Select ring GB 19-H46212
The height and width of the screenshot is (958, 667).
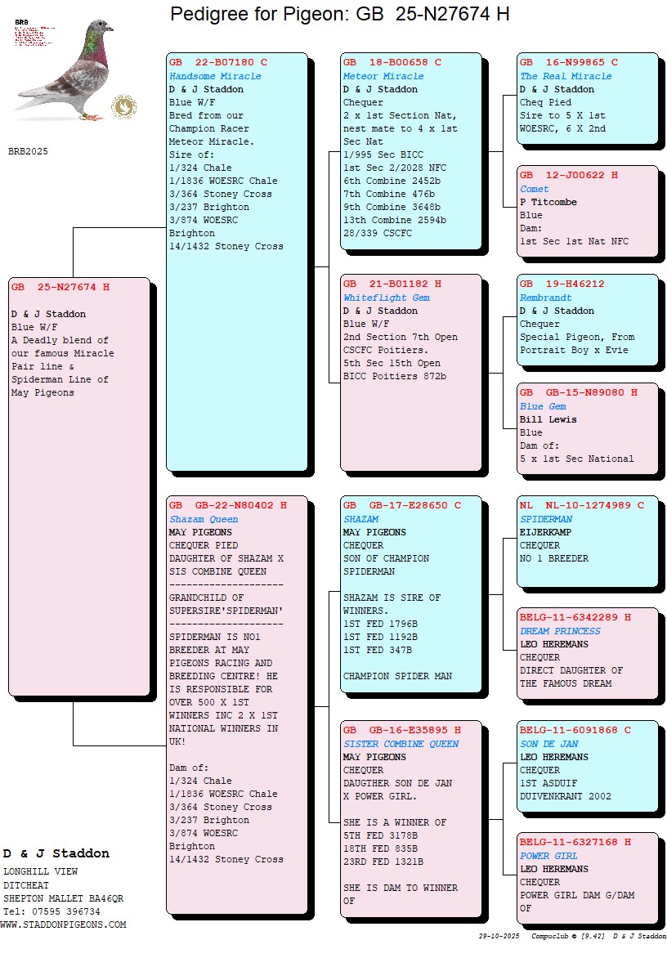point(562,284)
